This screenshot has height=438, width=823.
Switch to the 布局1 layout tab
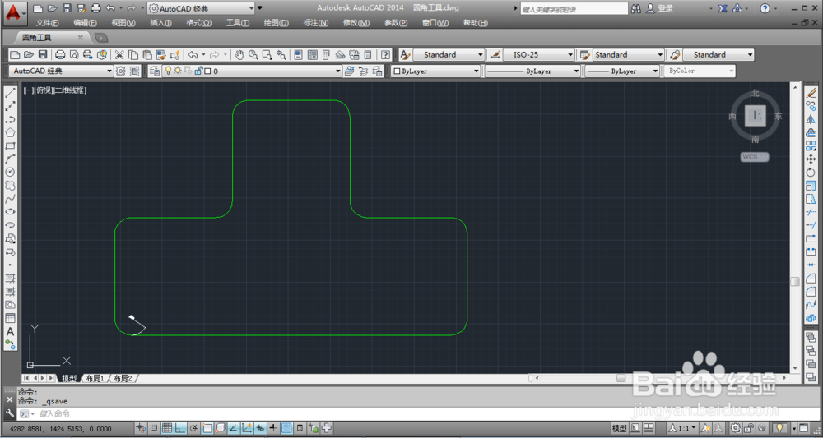click(x=95, y=378)
